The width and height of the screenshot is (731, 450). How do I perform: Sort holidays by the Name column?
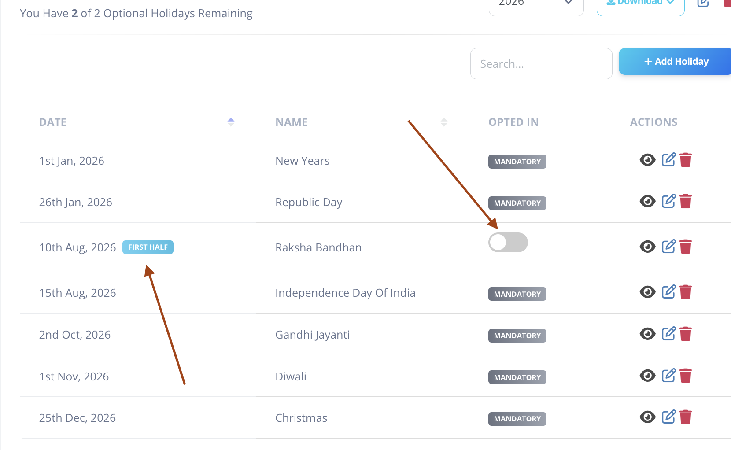click(x=444, y=122)
